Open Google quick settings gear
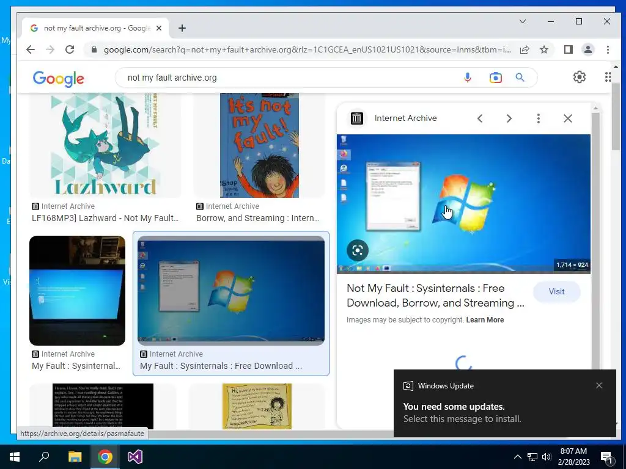The height and width of the screenshot is (469, 626). tap(580, 77)
